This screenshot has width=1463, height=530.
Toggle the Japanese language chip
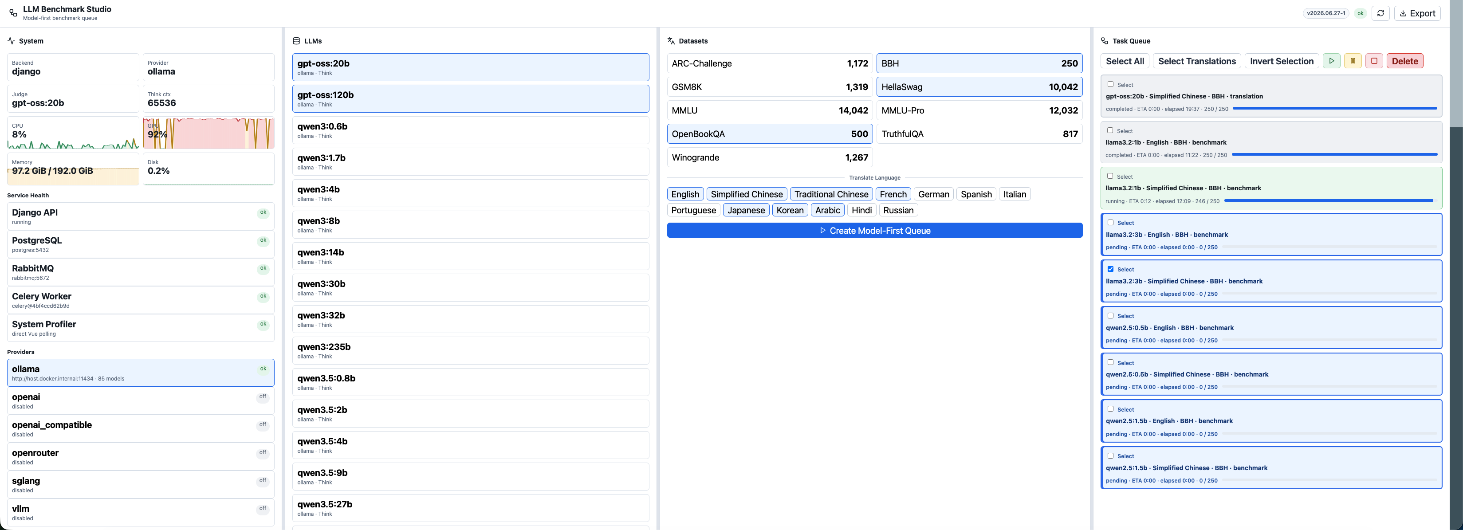click(746, 210)
